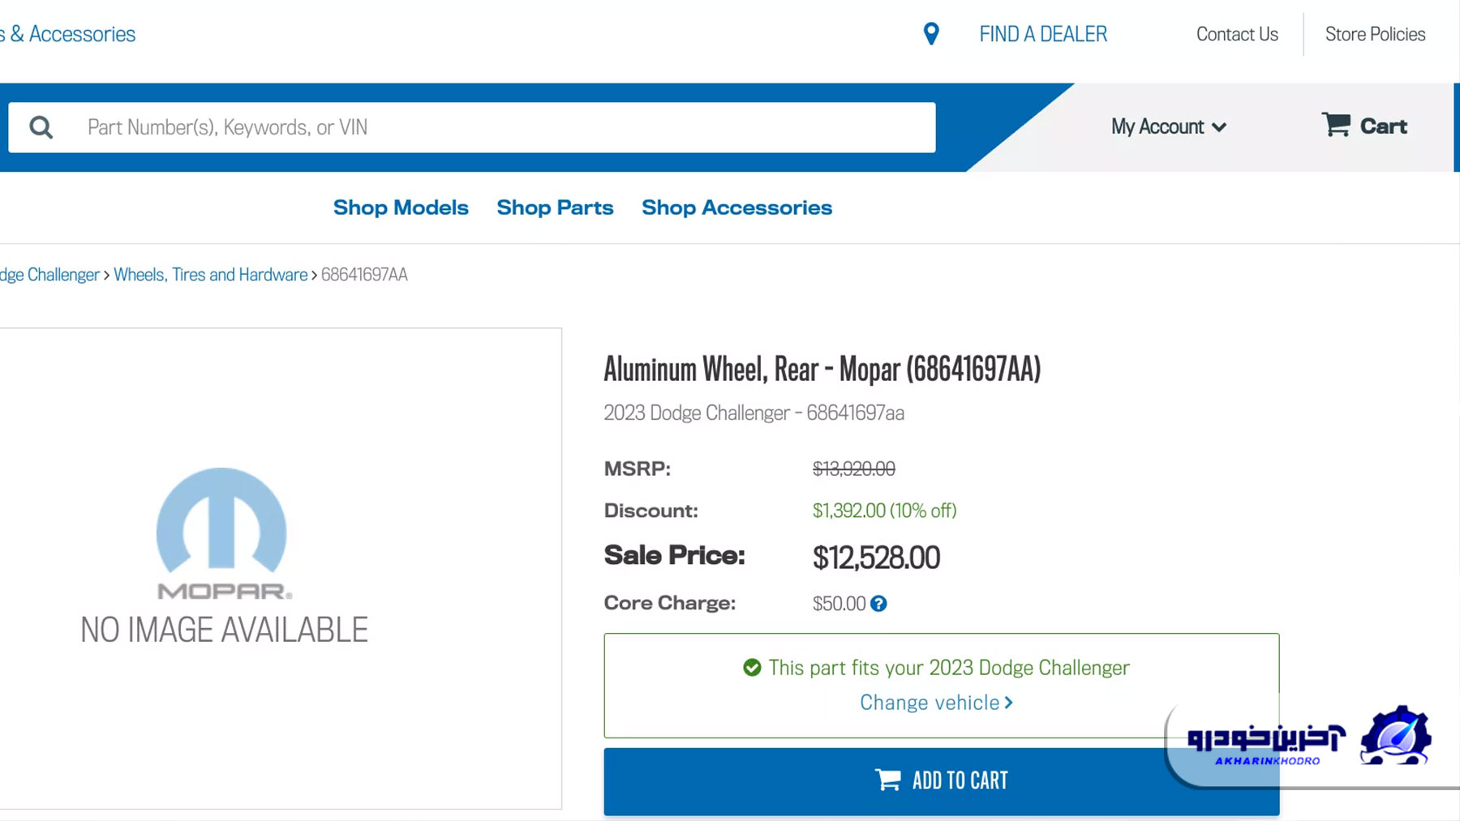Go to Dodge Challenger breadcrumb
This screenshot has width=1460, height=821.
coord(49,275)
